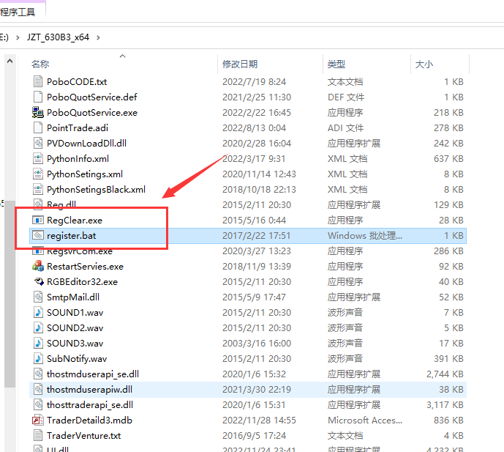Click the SOUND1.wav audio icon
Image resolution: width=504 pixels, height=452 pixels.
pyautogui.click(x=38, y=312)
